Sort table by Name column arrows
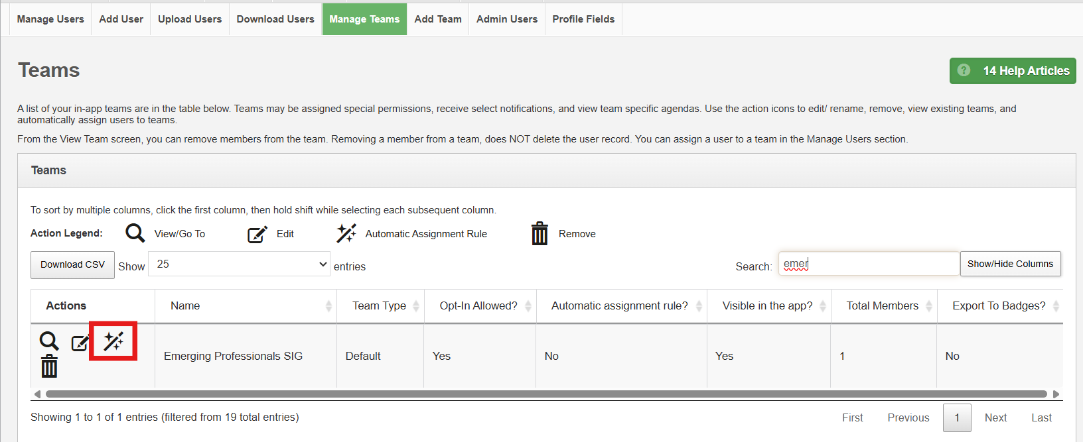Viewport: 1083px width, 442px height. [x=328, y=306]
